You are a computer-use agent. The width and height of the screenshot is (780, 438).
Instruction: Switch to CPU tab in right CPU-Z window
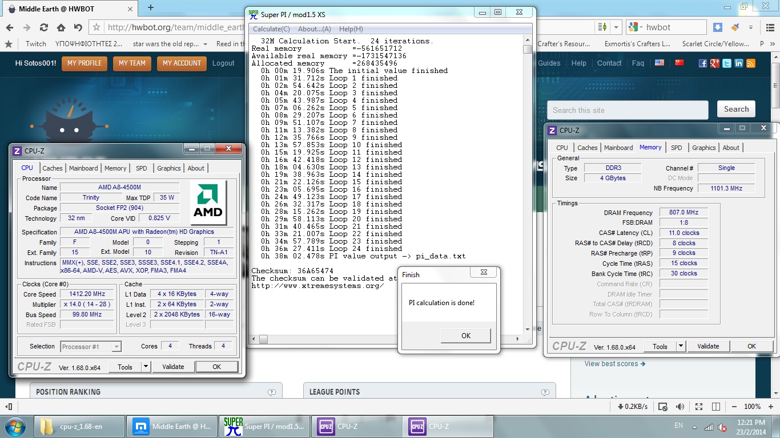[x=562, y=148]
